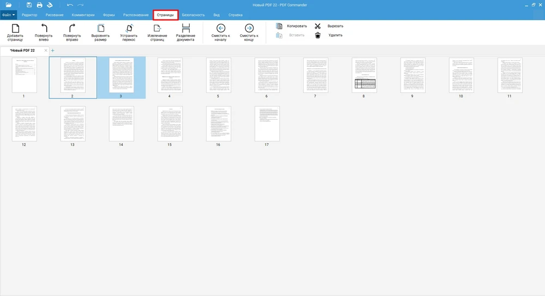Click the print icon in title bar
This screenshot has width=545, height=296.
[x=40, y=5]
